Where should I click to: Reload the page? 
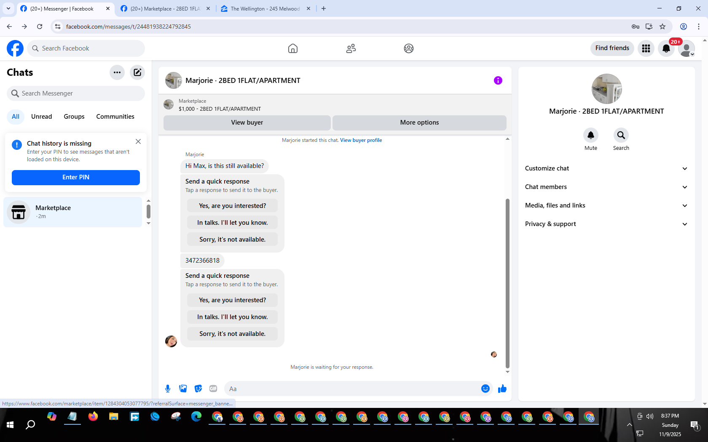click(x=40, y=27)
